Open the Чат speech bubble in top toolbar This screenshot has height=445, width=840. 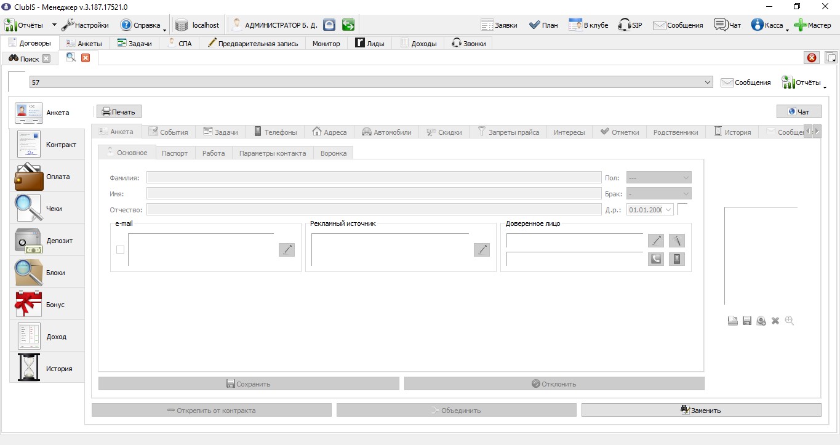pyautogui.click(x=727, y=25)
